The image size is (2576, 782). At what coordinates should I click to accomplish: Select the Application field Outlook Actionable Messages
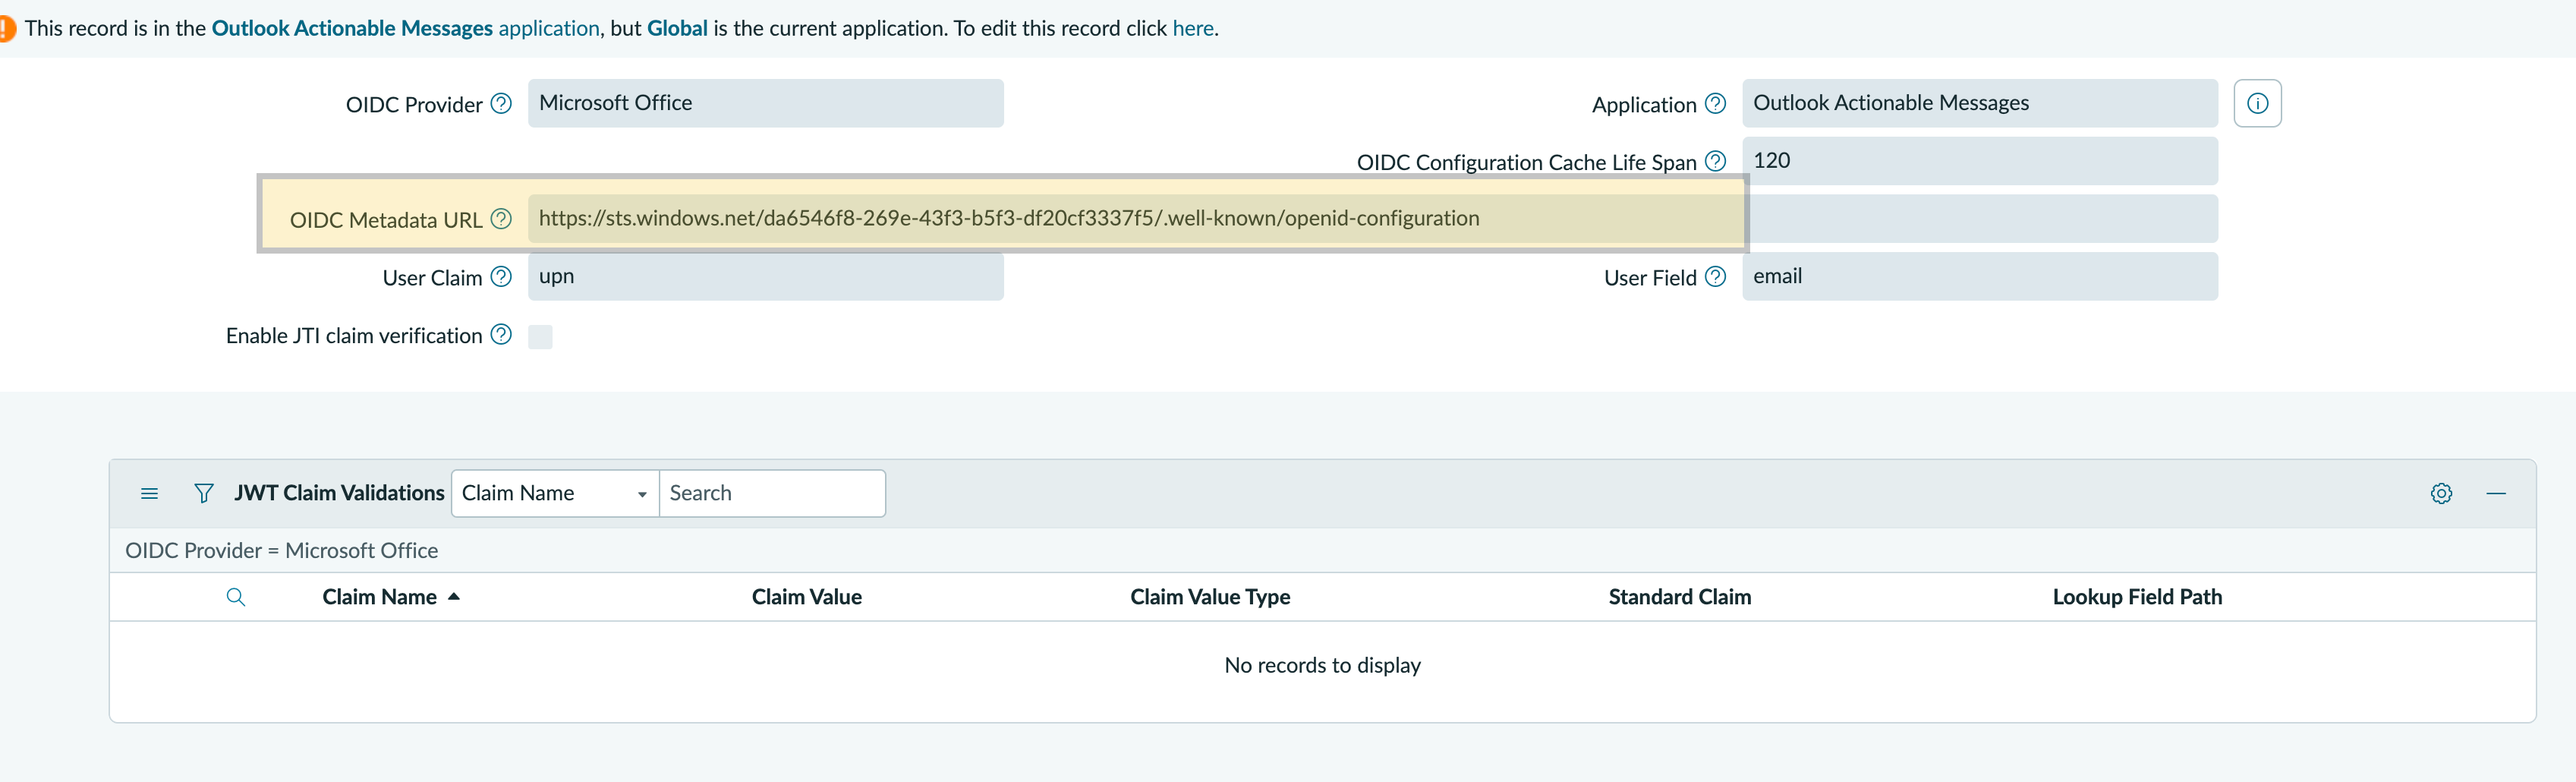[x=1979, y=103]
